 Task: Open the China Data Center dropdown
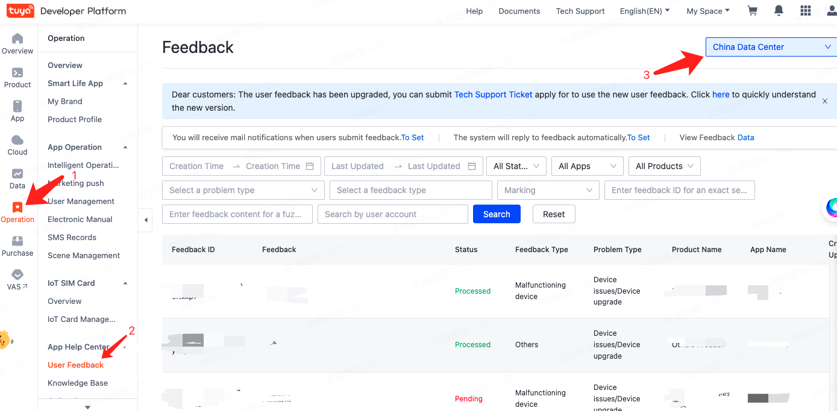(x=771, y=47)
